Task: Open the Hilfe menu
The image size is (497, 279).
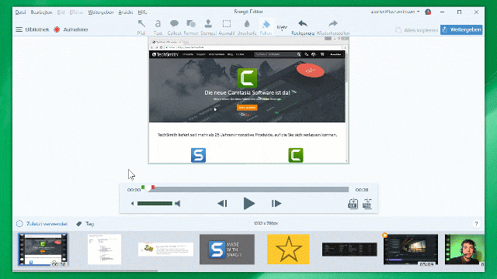Action: click(142, 12)
